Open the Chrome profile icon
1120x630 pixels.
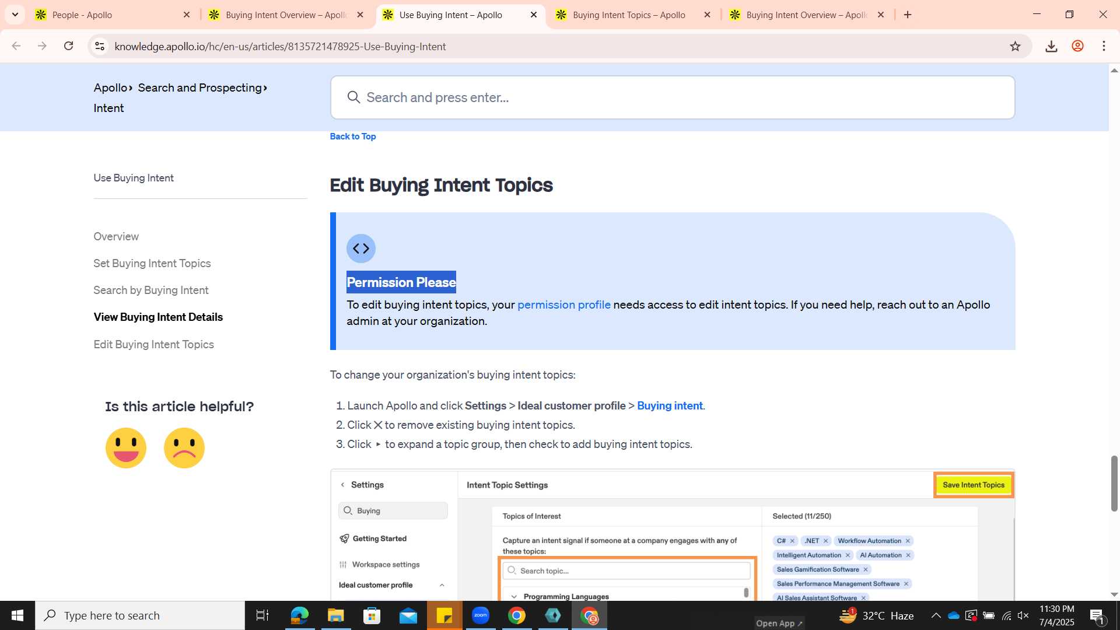[1077, 46]
